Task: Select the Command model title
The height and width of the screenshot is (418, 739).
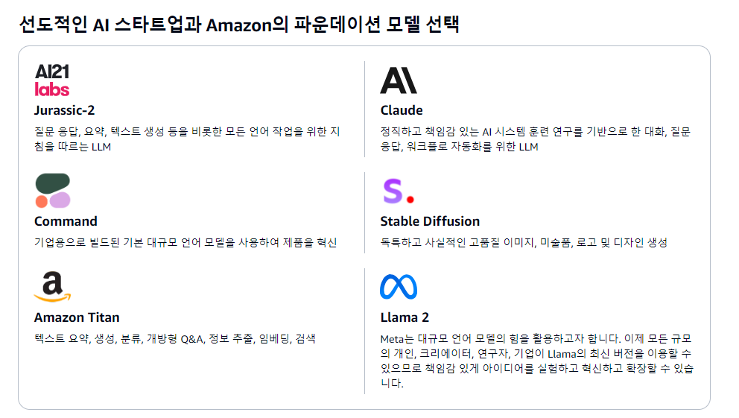Action: click(x=66, y=221)
